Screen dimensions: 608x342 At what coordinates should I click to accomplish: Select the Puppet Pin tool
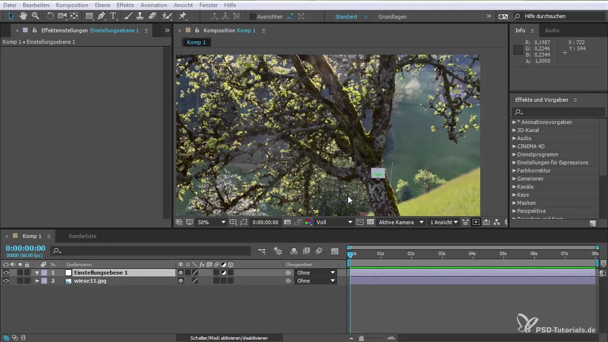tap(182, 16)
